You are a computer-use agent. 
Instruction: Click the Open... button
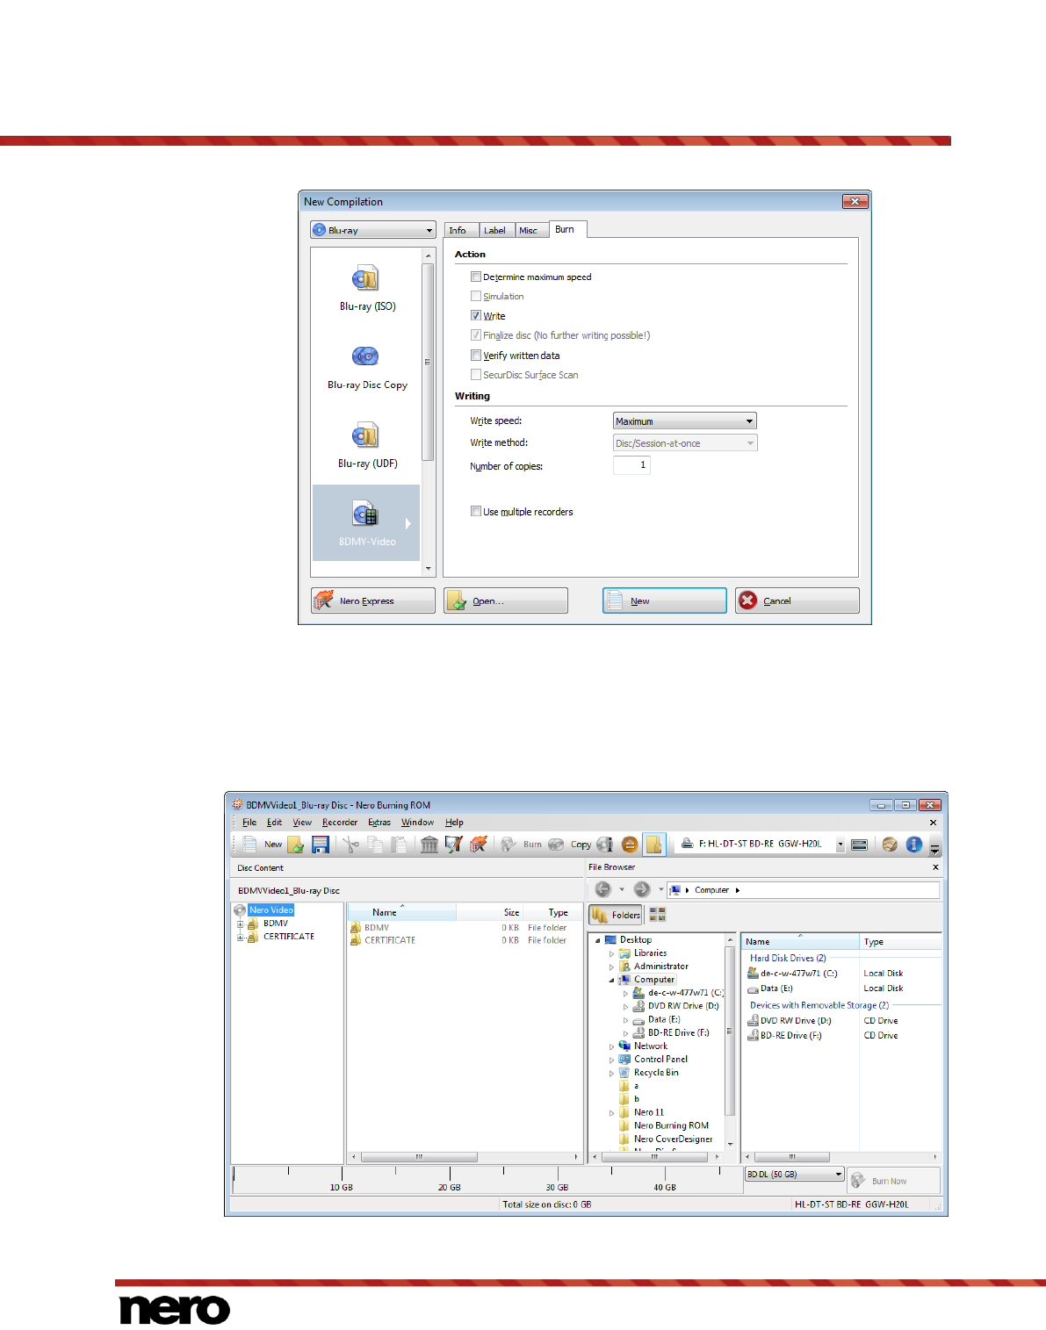(x=506, y=600)
